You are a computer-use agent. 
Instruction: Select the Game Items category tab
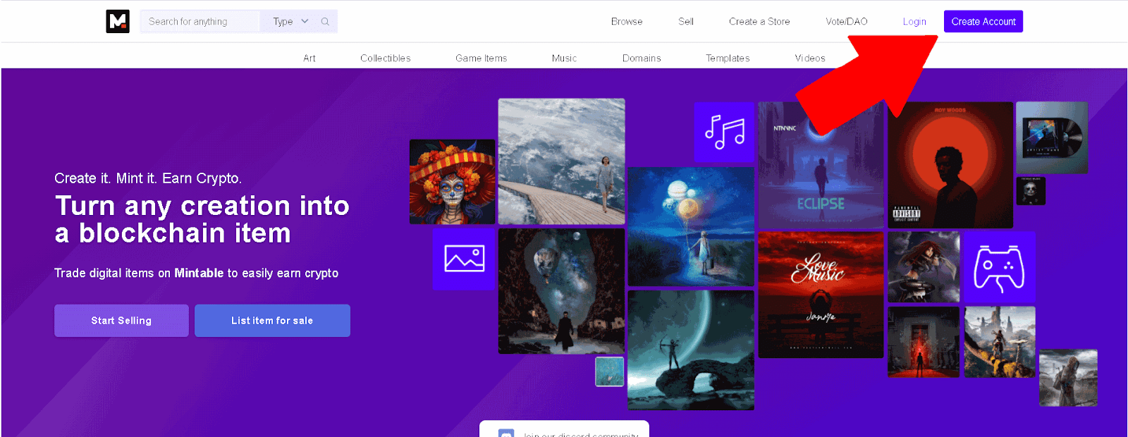tap(482, 58)
